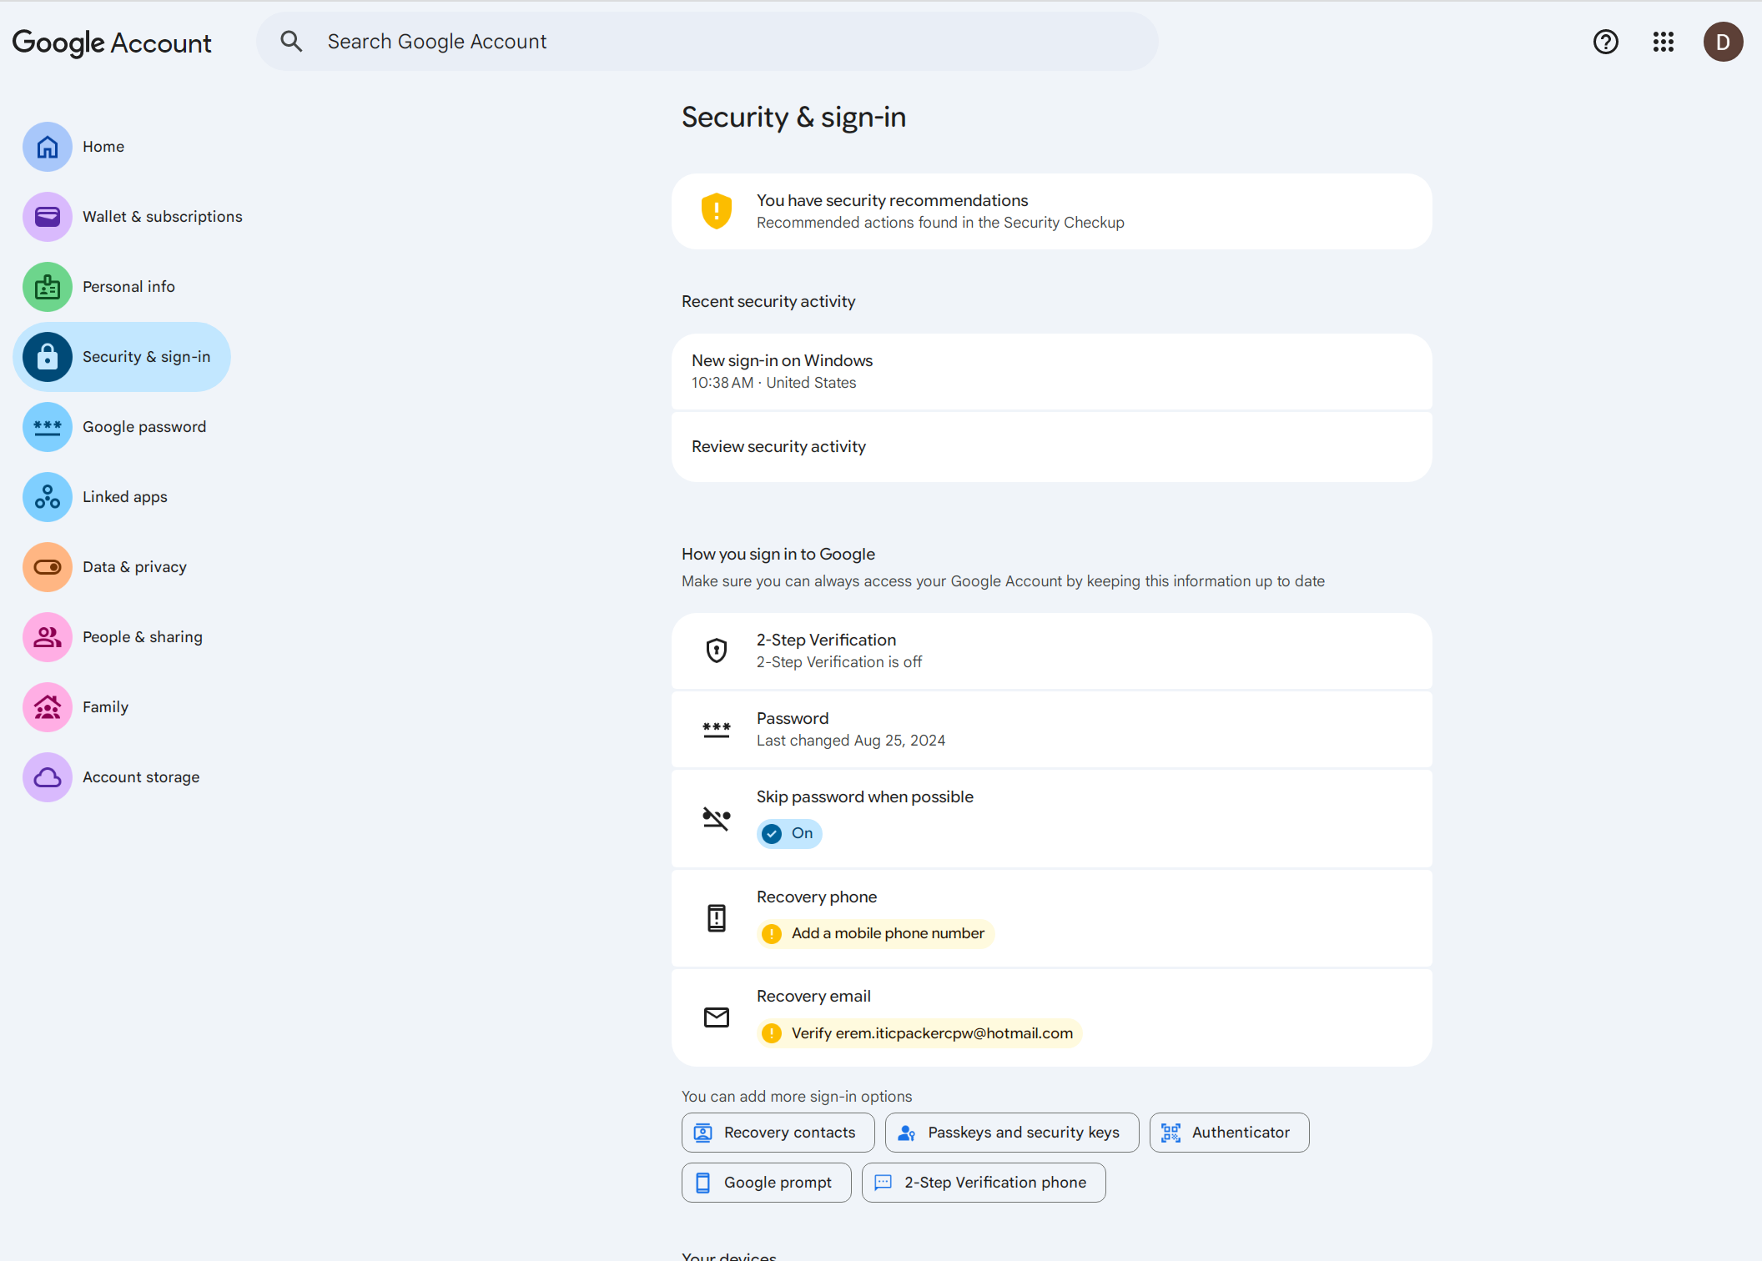1762x1261 pixels.
Task: Click 'You can add more sign-in options' text
Action: [x=797, y=1097]
